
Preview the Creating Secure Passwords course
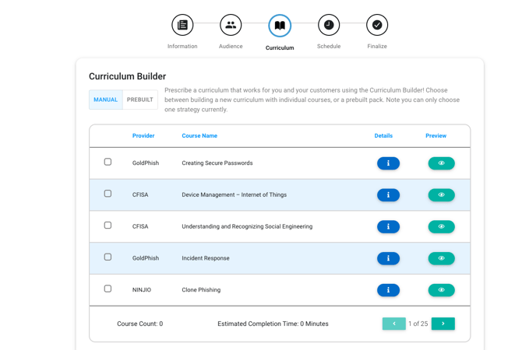(441, 163)
